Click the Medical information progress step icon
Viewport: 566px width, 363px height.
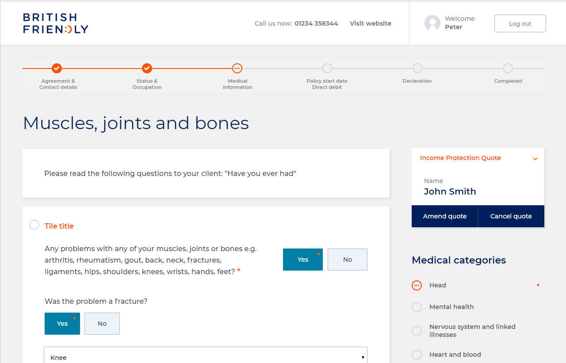pos(237,69)
